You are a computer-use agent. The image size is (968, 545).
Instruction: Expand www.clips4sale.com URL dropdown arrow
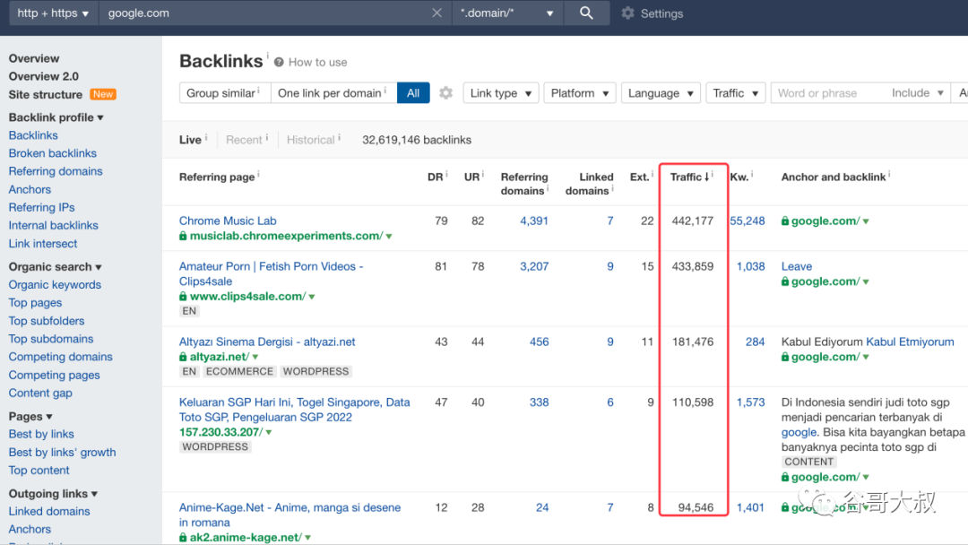[x=312, y=297]
